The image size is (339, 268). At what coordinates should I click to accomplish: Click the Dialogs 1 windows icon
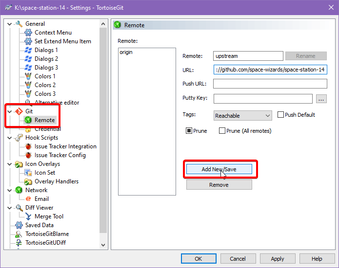[x=28, y=50]
